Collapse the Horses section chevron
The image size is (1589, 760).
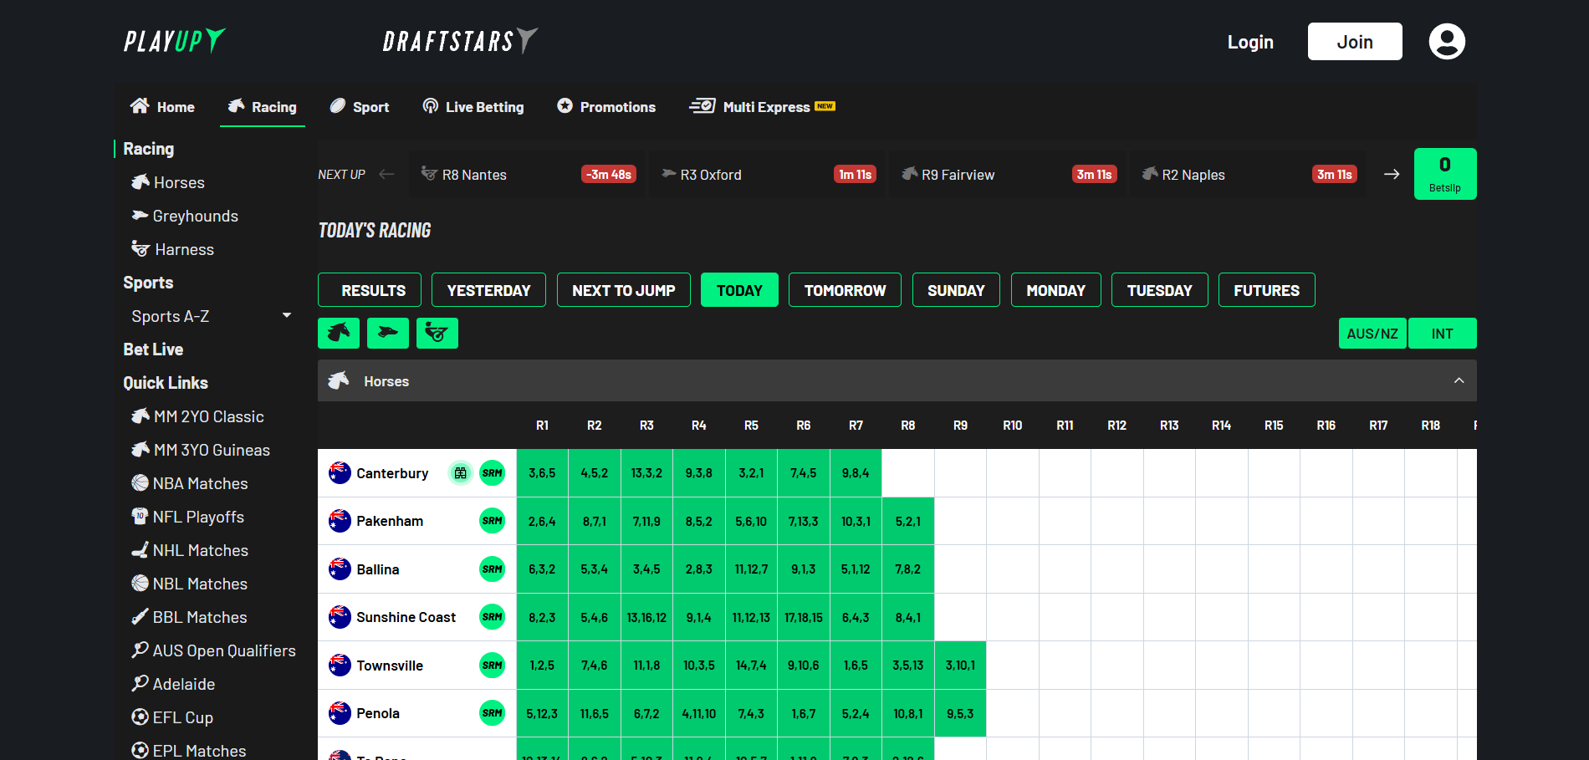1459,380
